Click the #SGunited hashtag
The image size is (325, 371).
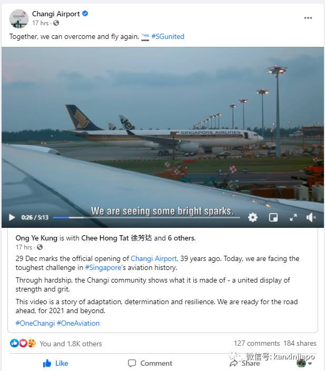click(168, 37)
